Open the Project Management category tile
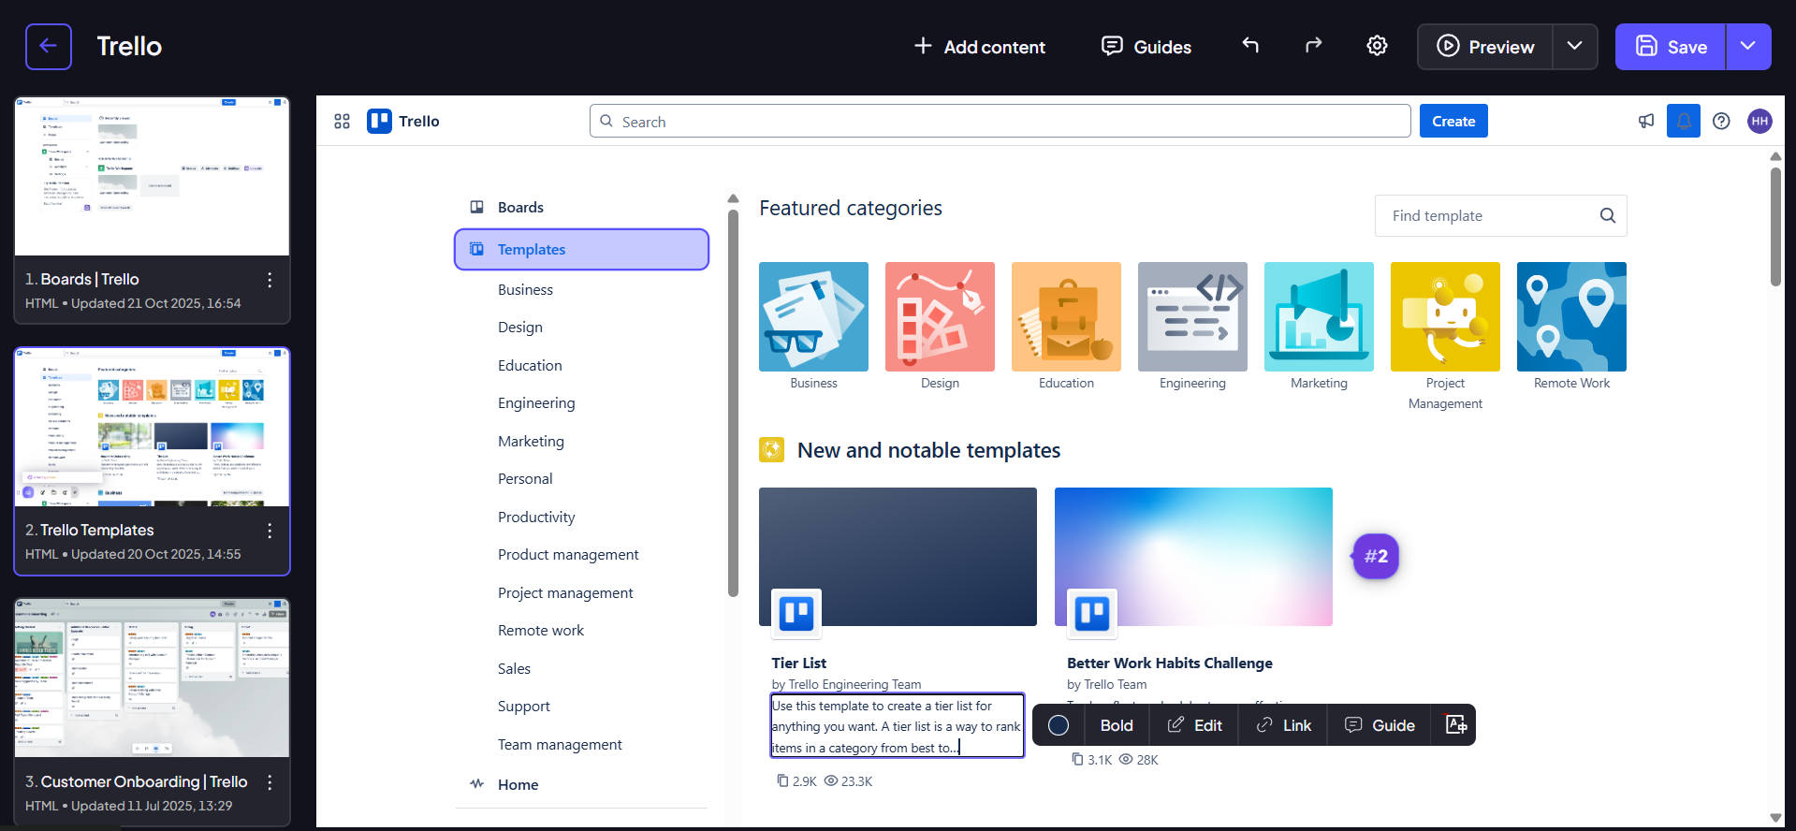This screenshot has height=831, width=1796. tap(1445, 317)
